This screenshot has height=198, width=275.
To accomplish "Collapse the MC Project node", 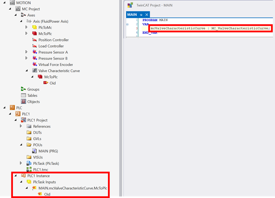I will (x=10, y=9).
